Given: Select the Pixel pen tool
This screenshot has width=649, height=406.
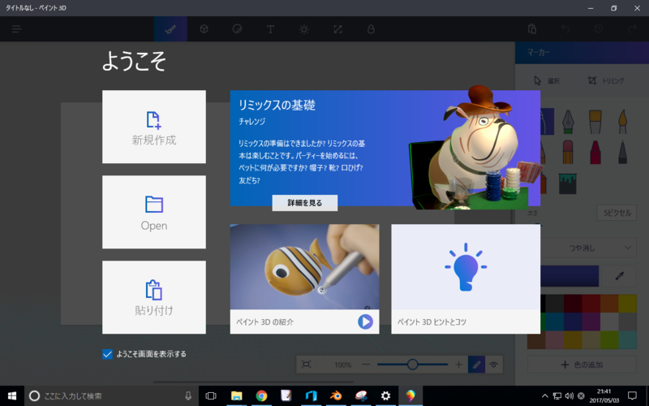Looking at the screenshot, I should tap(622, 152).
